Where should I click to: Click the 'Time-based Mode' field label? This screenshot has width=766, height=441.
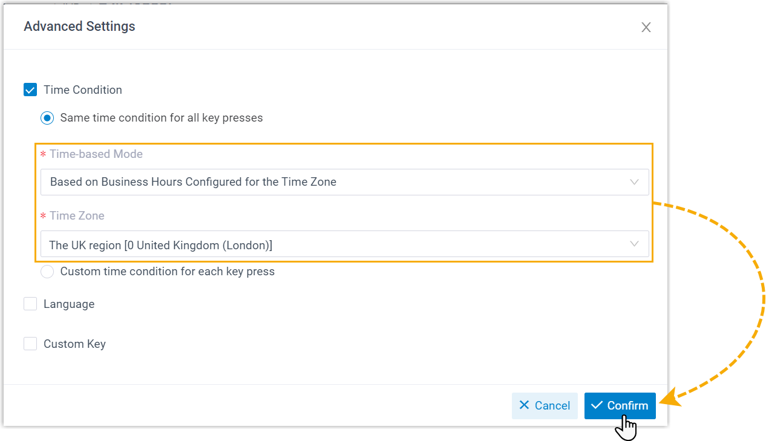pyautogui.click(x=96, y=154)
